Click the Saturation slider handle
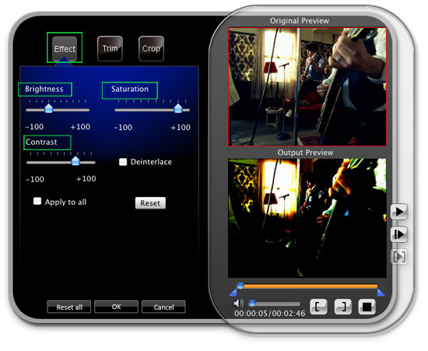Screen dimensions: 428x351 pos(178,108)
